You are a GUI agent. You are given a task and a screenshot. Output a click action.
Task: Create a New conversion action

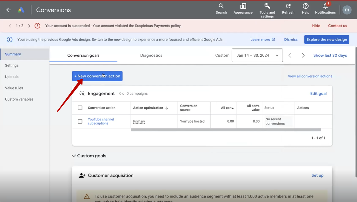click(x=97, y=76)
